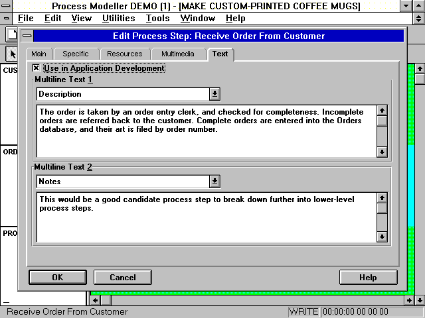The image size is (425, 318).
Task: Click Description text box scroll up arrow
Action: pos(382,110)
